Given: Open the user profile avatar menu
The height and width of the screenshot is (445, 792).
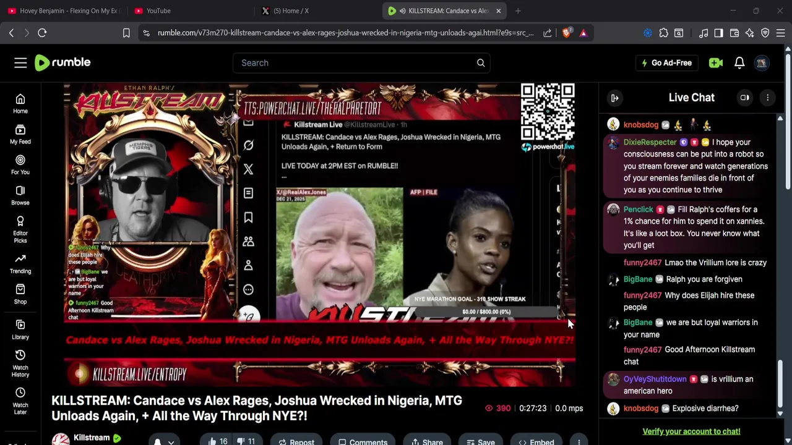Looking at the screenshot, I should (762, 62).
